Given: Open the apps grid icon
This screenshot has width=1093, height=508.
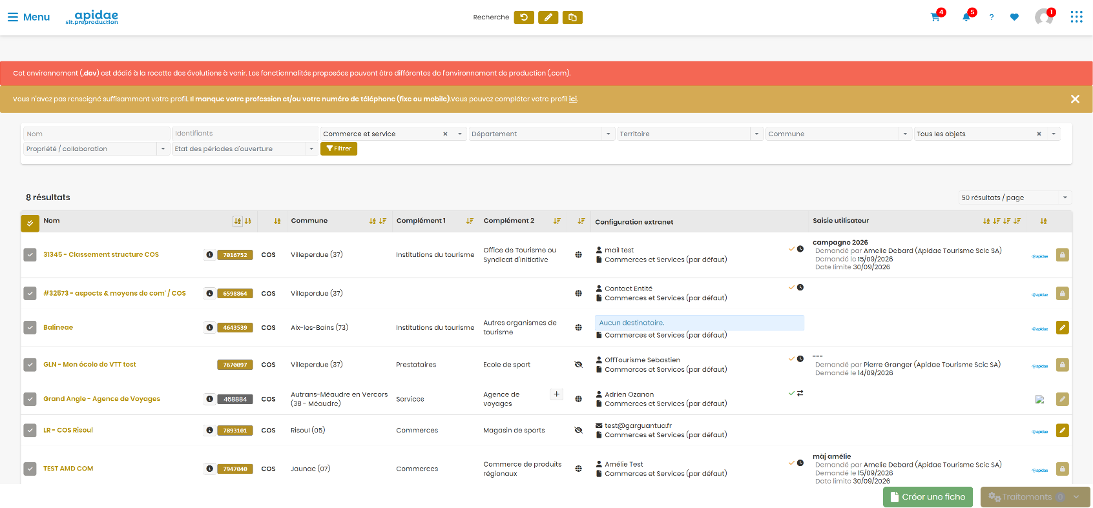Looking at the screenshot, I should tap(1076, 17).
